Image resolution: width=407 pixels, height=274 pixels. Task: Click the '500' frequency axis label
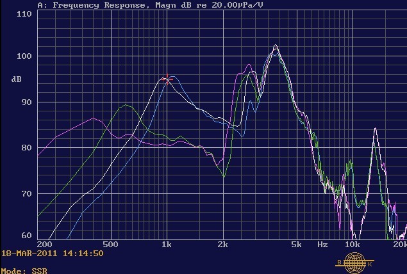tap(110, 244)
